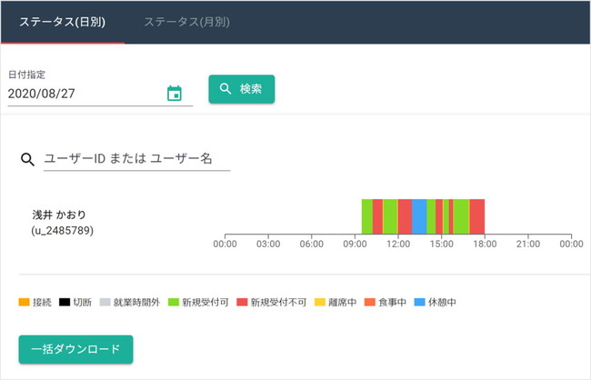
Task: Click the last red segment ending at 18:00
Action: tap(476, 216)
